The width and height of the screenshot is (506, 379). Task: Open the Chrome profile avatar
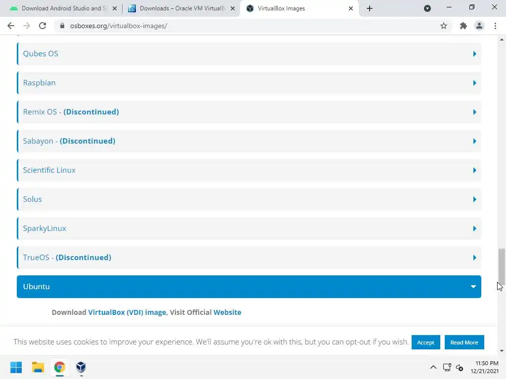[x=479, y=26]
